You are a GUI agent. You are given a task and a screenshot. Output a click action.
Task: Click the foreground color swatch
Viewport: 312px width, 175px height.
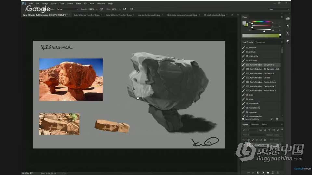click(244, 23)
